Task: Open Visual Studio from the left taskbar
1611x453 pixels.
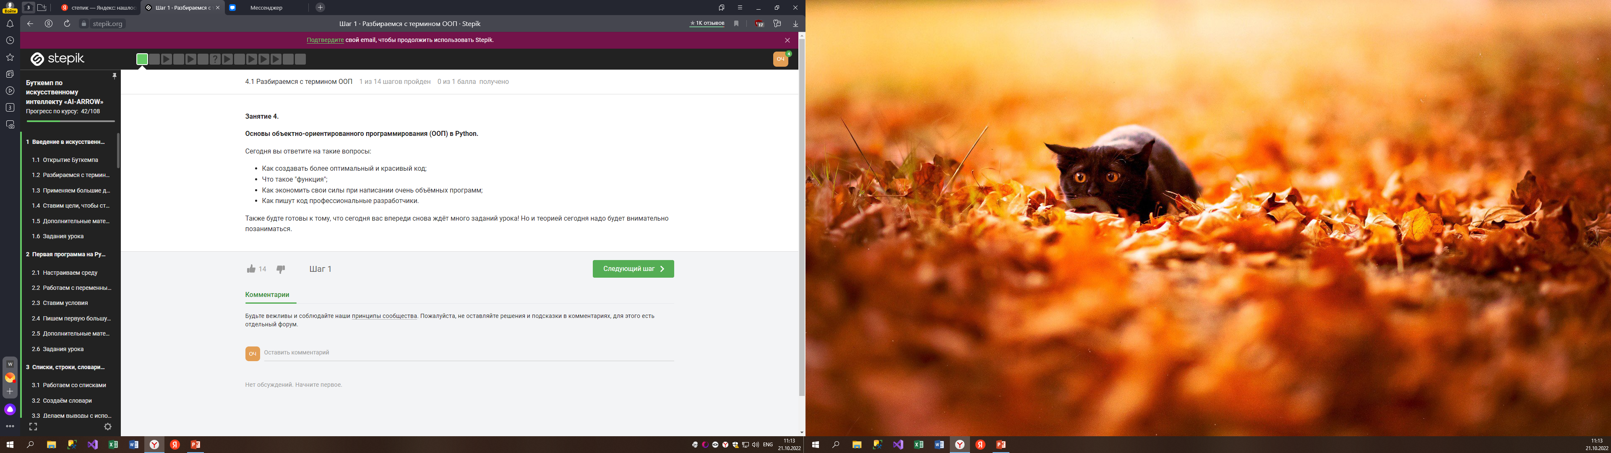Action: tap(93, 445)
